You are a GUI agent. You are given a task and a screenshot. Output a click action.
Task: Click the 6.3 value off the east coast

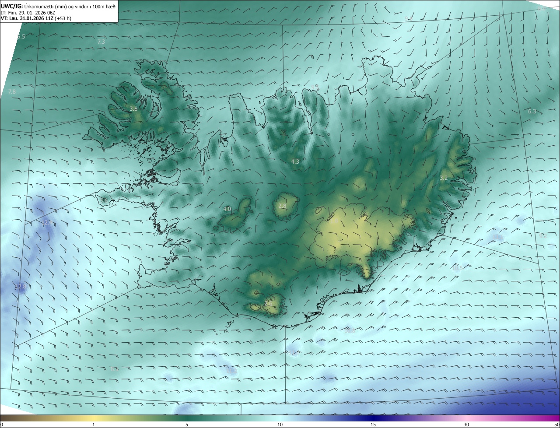pyautogui.click(x=532, y=112)
